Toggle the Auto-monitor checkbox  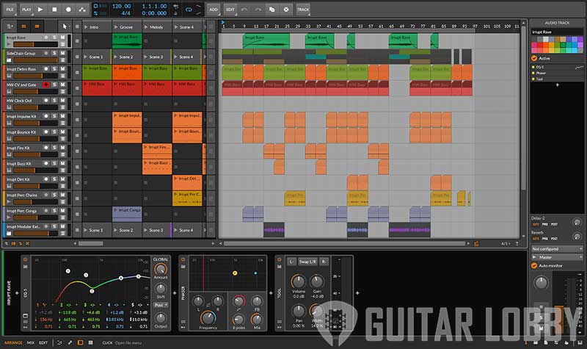click(534, 266)
